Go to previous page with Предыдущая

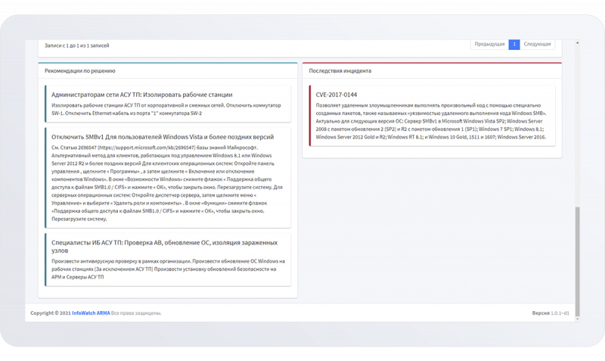489,45
